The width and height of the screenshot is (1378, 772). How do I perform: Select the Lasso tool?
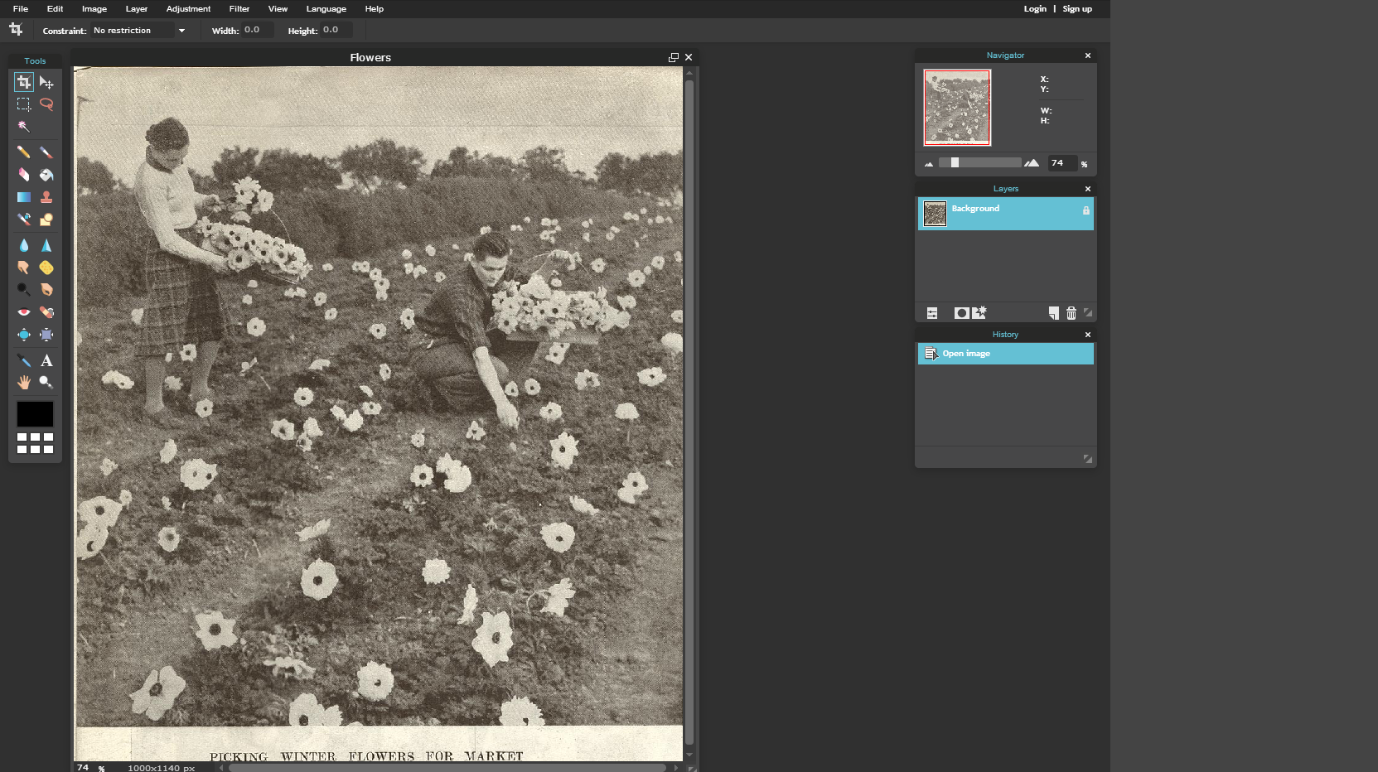[x=46, y=104]
